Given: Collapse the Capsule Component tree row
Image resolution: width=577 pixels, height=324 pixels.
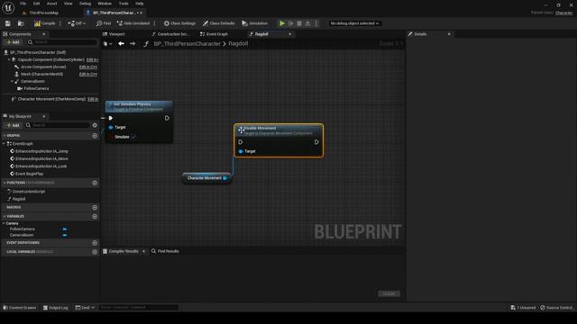Looking at the screenshot, I should click(x=9, y=59).
